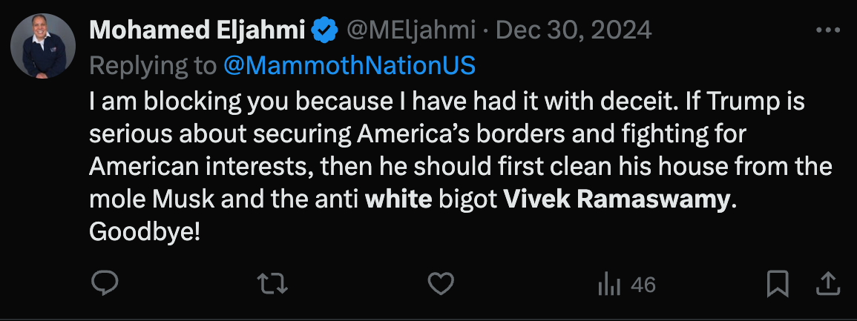Viewport: 857px width, 321px height.
Task: Repost this tweet using the retweet icon
Action: [272, 284]
